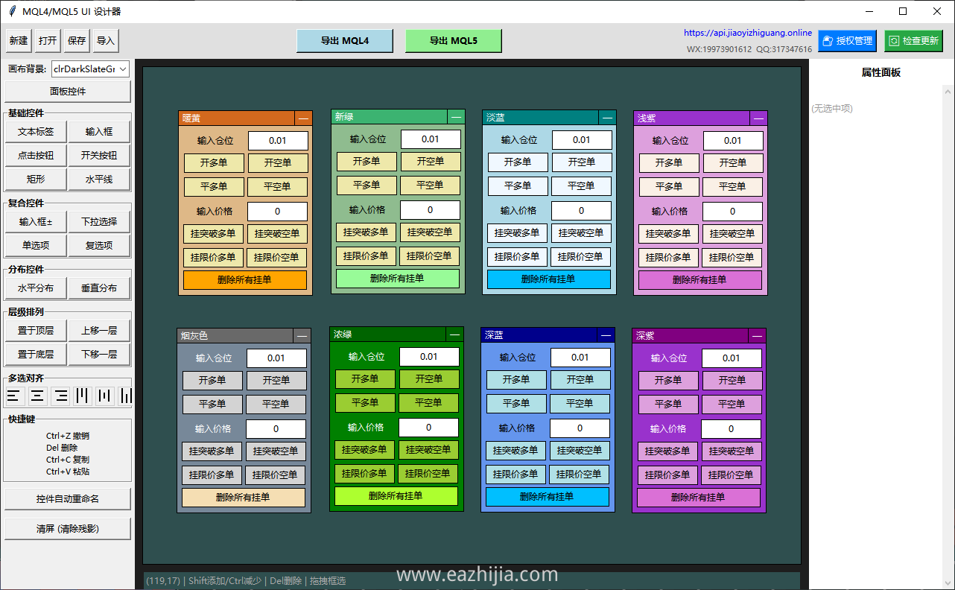Screen dimensions: 955x590
Task: Collapse the 暖黄 panel with its dash button
Action: [303, 118]
